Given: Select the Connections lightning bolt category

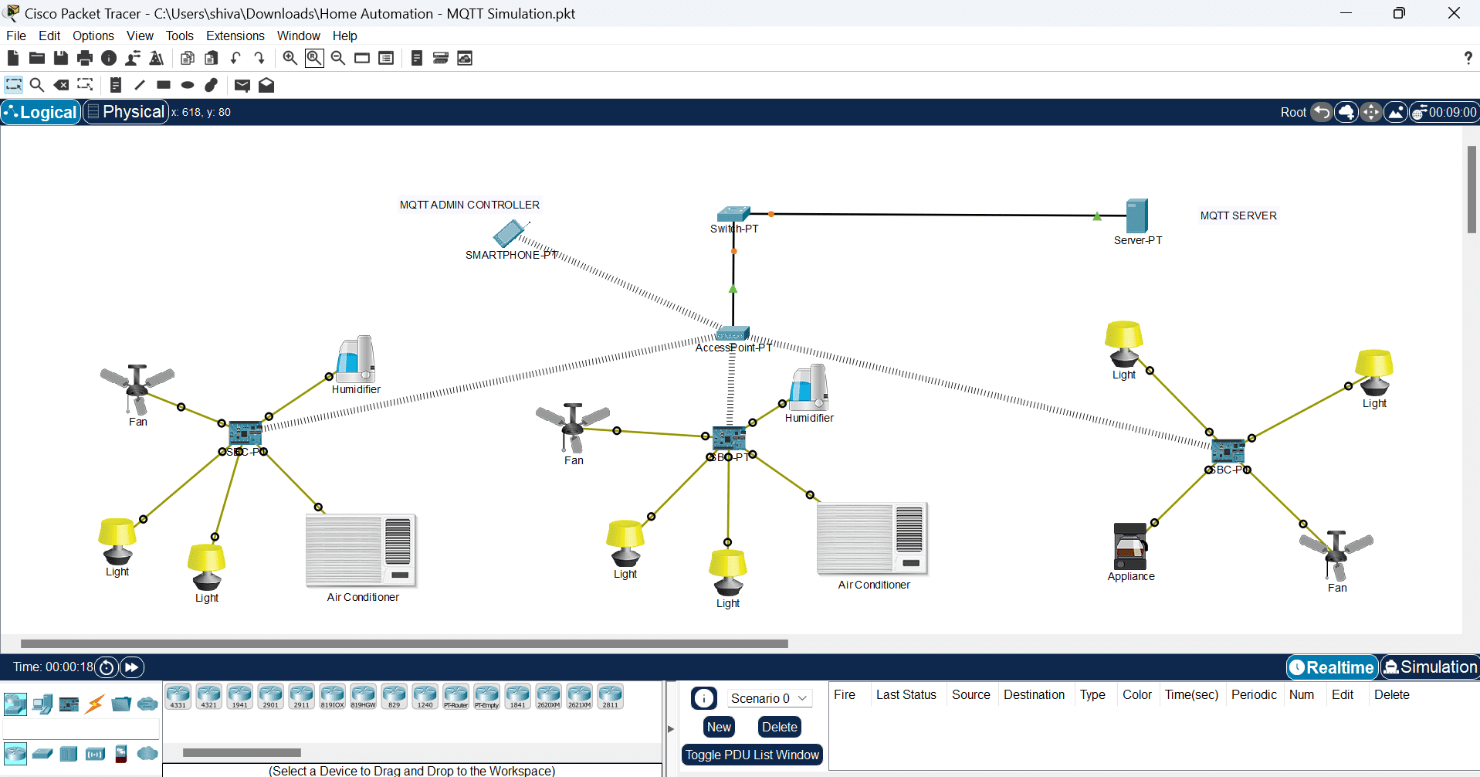Looking at the screenshot, I should (95, 704).
